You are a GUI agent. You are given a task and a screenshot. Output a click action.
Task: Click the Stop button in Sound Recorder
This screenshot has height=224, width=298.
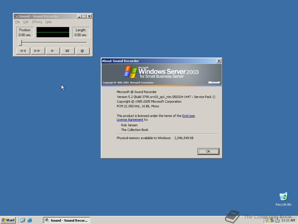pos(68,51)
